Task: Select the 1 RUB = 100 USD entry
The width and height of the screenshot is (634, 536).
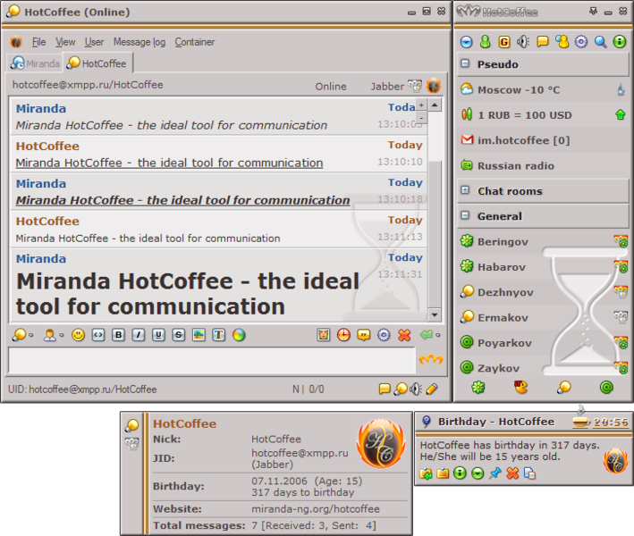Action: coord(543,115)
